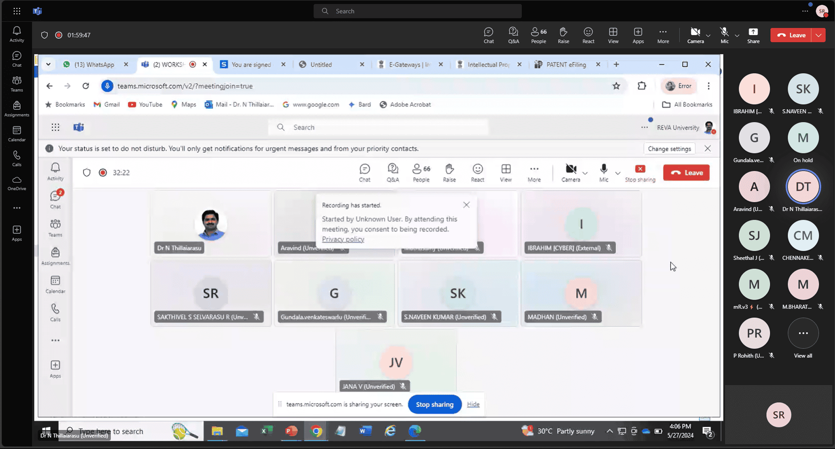Switch to the PATENT eFiling browser tab

[x=566, y=65]
